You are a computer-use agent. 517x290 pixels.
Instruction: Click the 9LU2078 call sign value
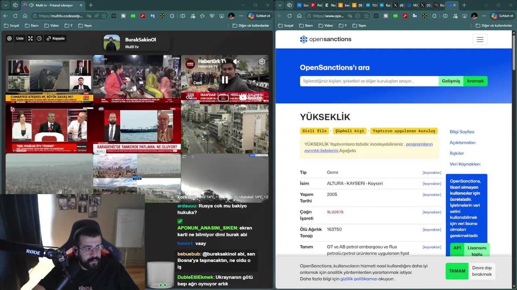(335, 212)
